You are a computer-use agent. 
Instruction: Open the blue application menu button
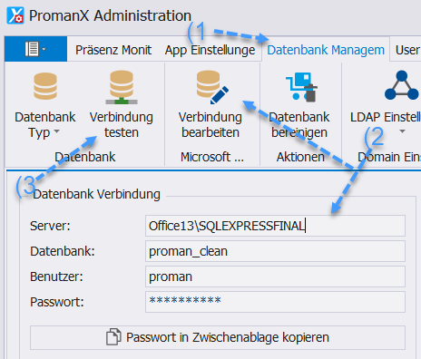point(35,49)
